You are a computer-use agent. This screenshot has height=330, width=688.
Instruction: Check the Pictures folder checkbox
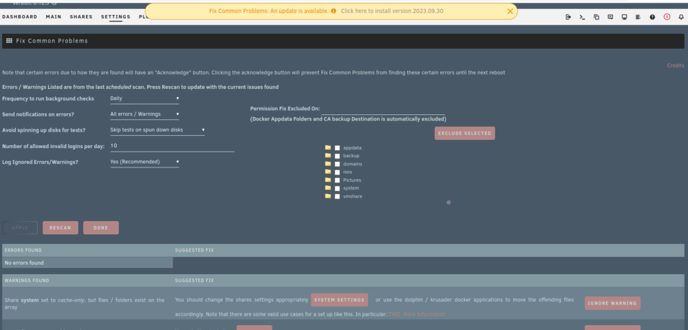coord(337,181)
